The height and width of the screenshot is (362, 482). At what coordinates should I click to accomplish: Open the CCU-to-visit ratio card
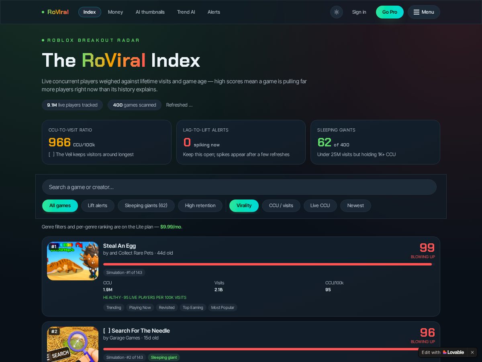106,142
